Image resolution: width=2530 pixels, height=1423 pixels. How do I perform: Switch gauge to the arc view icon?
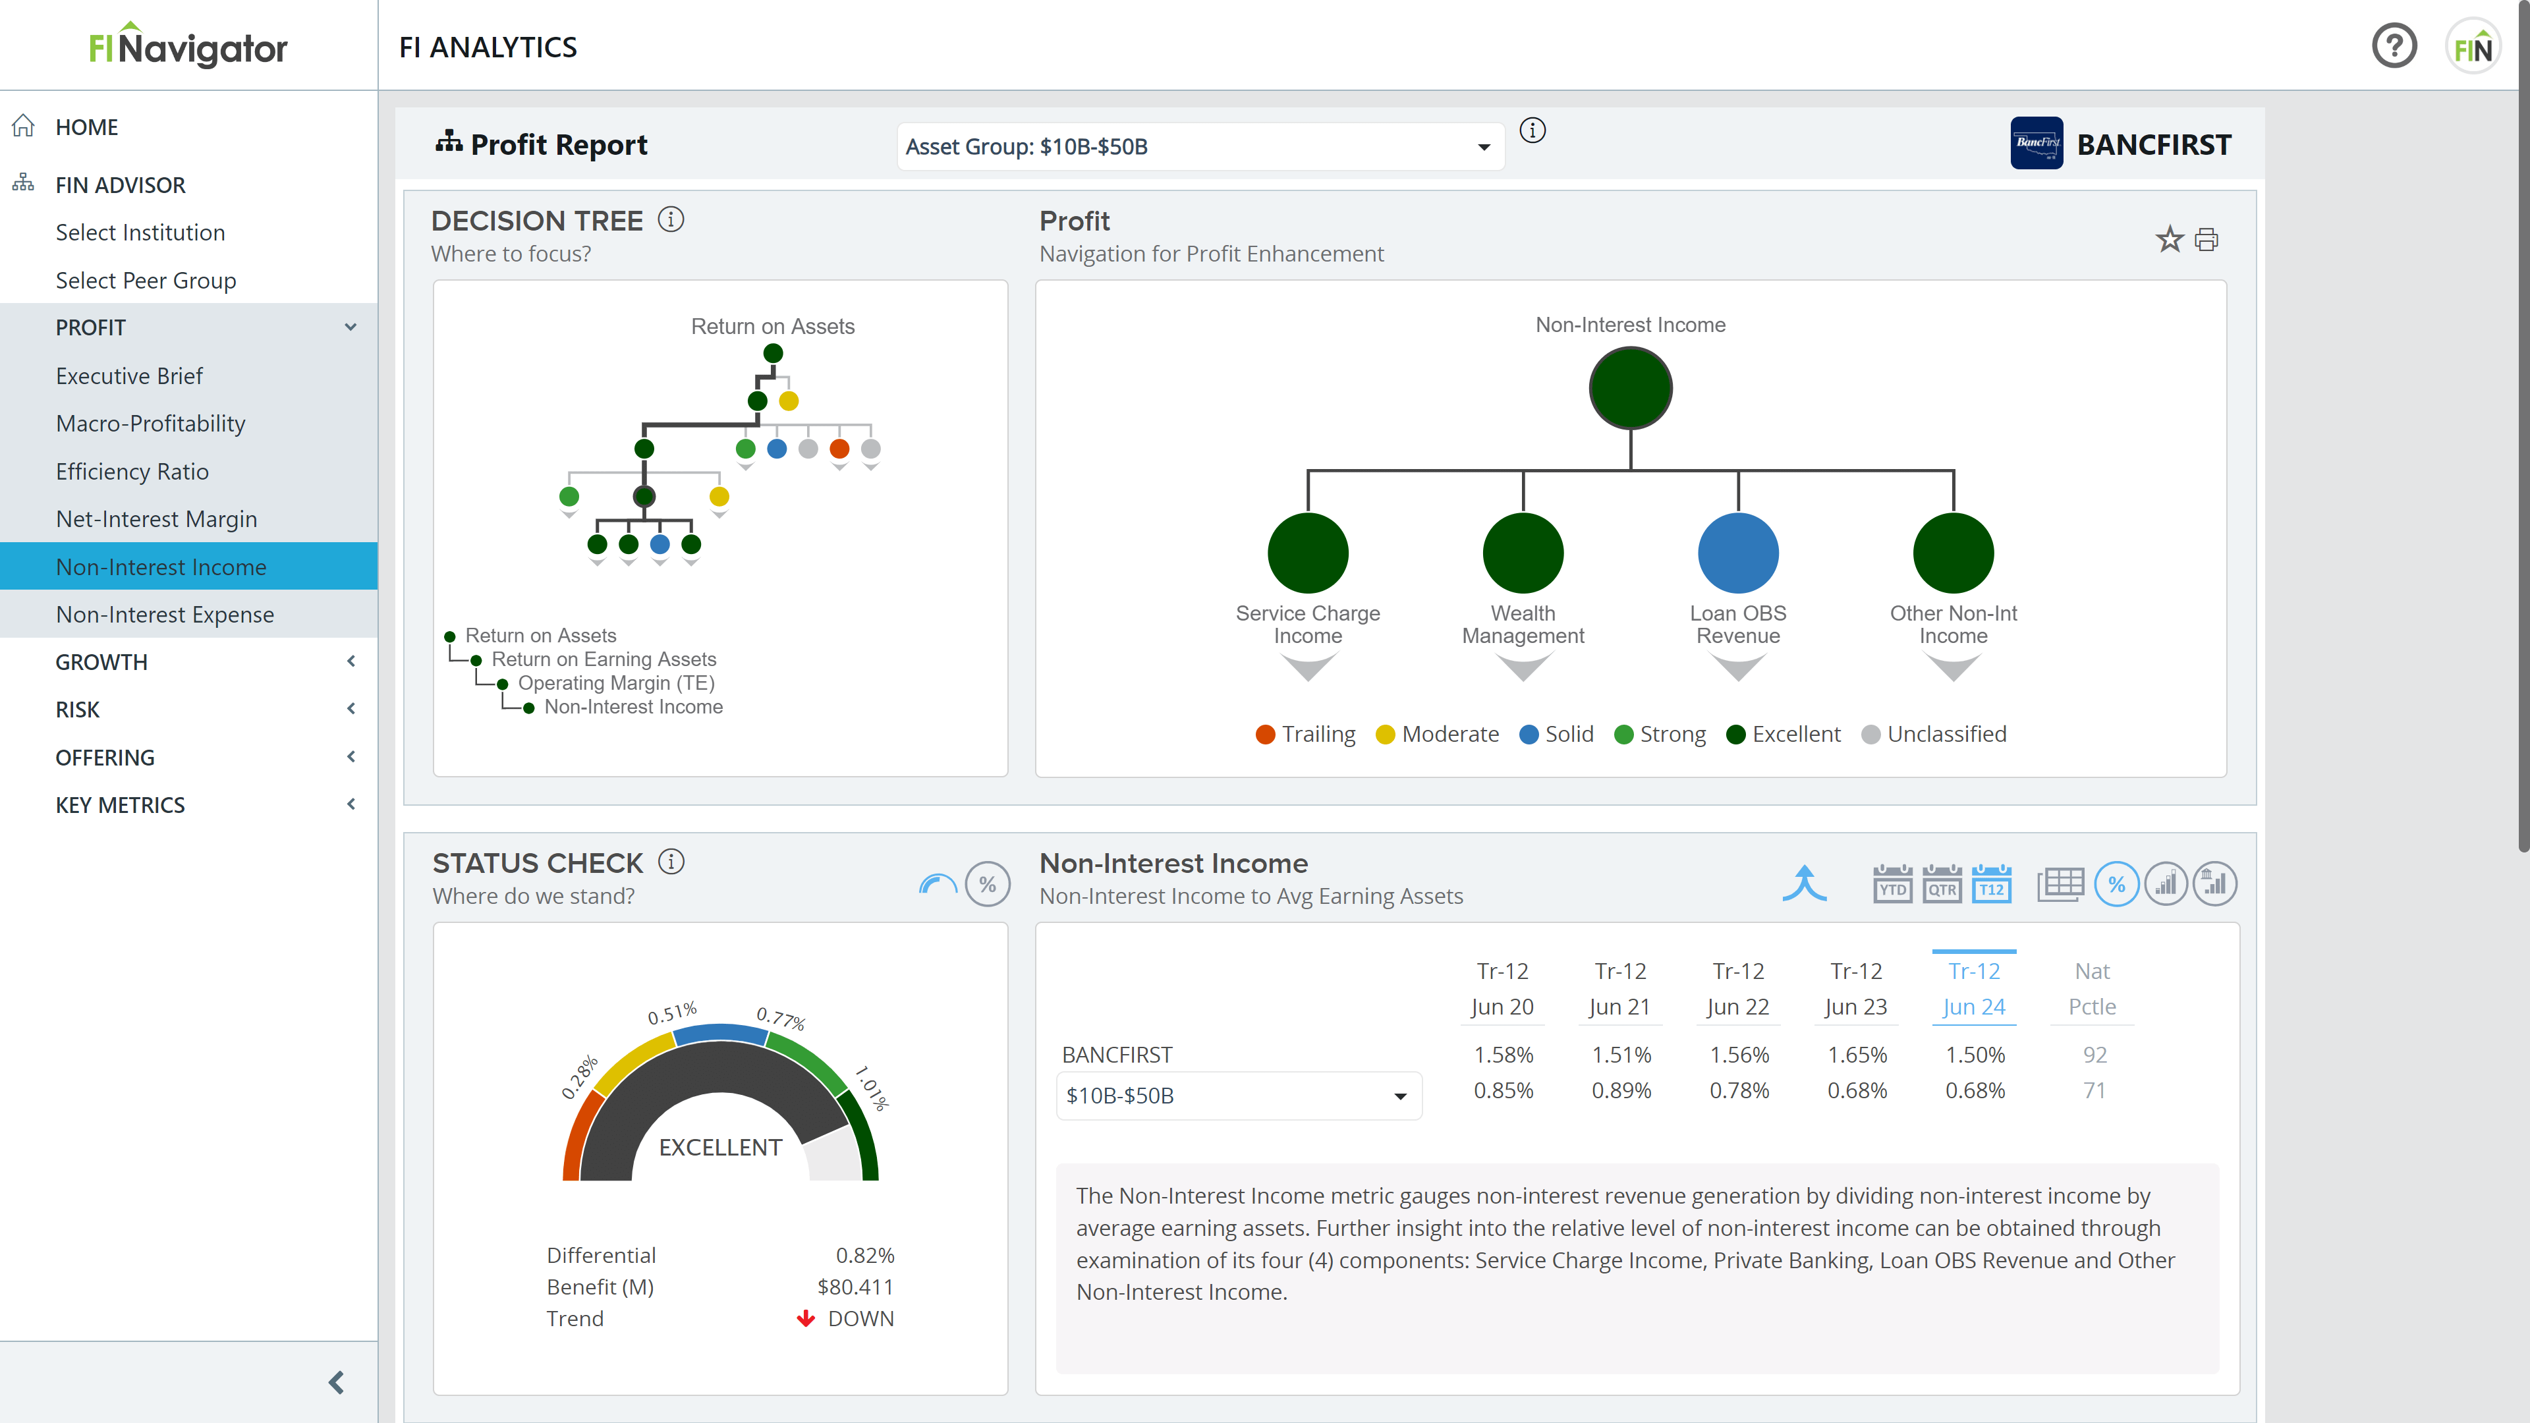click(937, 885)
